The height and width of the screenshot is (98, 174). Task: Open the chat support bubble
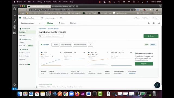(157, 85)
